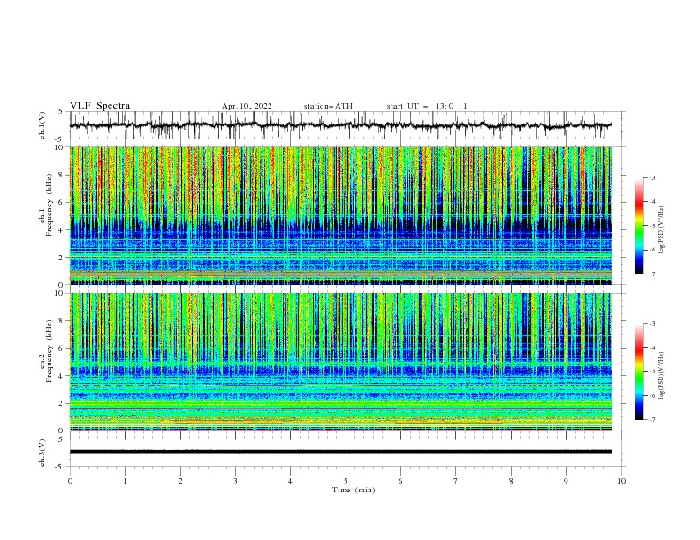Click the ch.1 frequency tick "8"
The image size is (700, 540).
point(61,175)
